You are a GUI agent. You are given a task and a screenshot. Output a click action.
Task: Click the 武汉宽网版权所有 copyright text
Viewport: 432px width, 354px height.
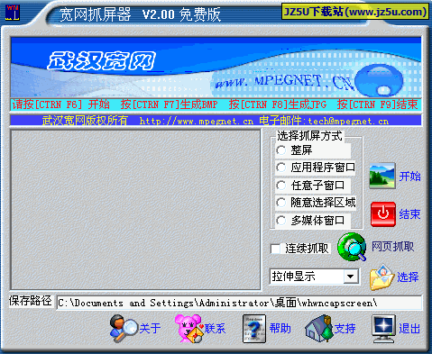coord(85,121)
